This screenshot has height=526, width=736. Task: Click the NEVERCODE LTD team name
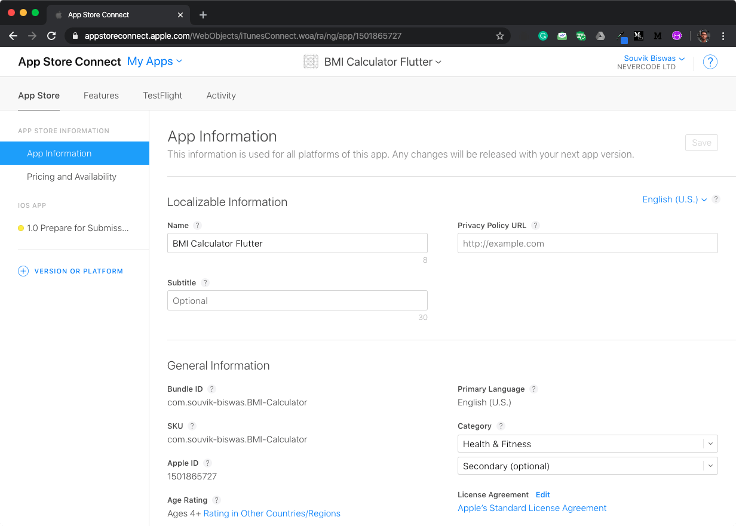coord(646,67)
